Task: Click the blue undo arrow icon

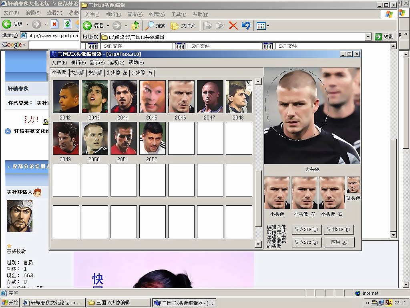Action: pyautogui.click(x=246, y=26)
